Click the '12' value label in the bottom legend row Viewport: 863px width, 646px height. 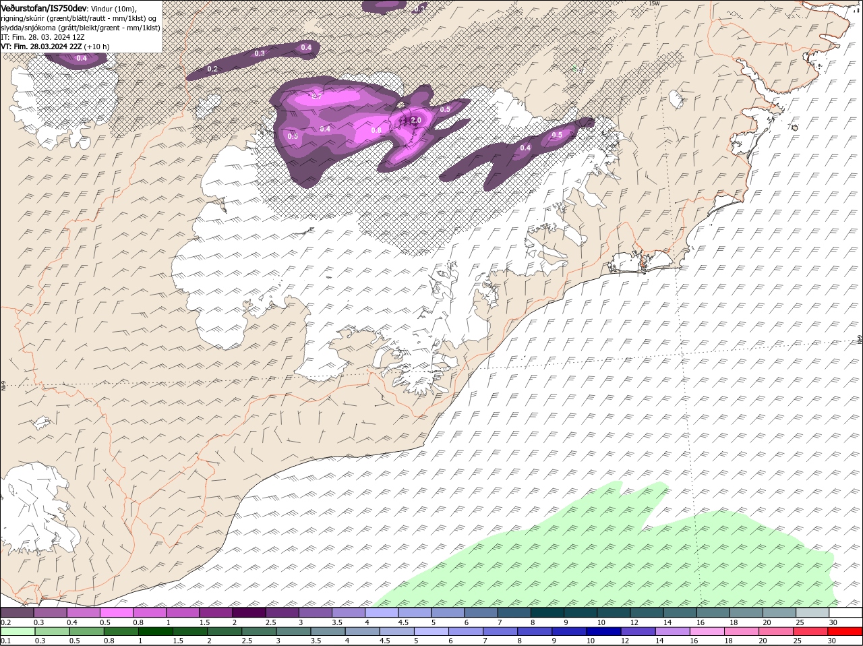624,641
